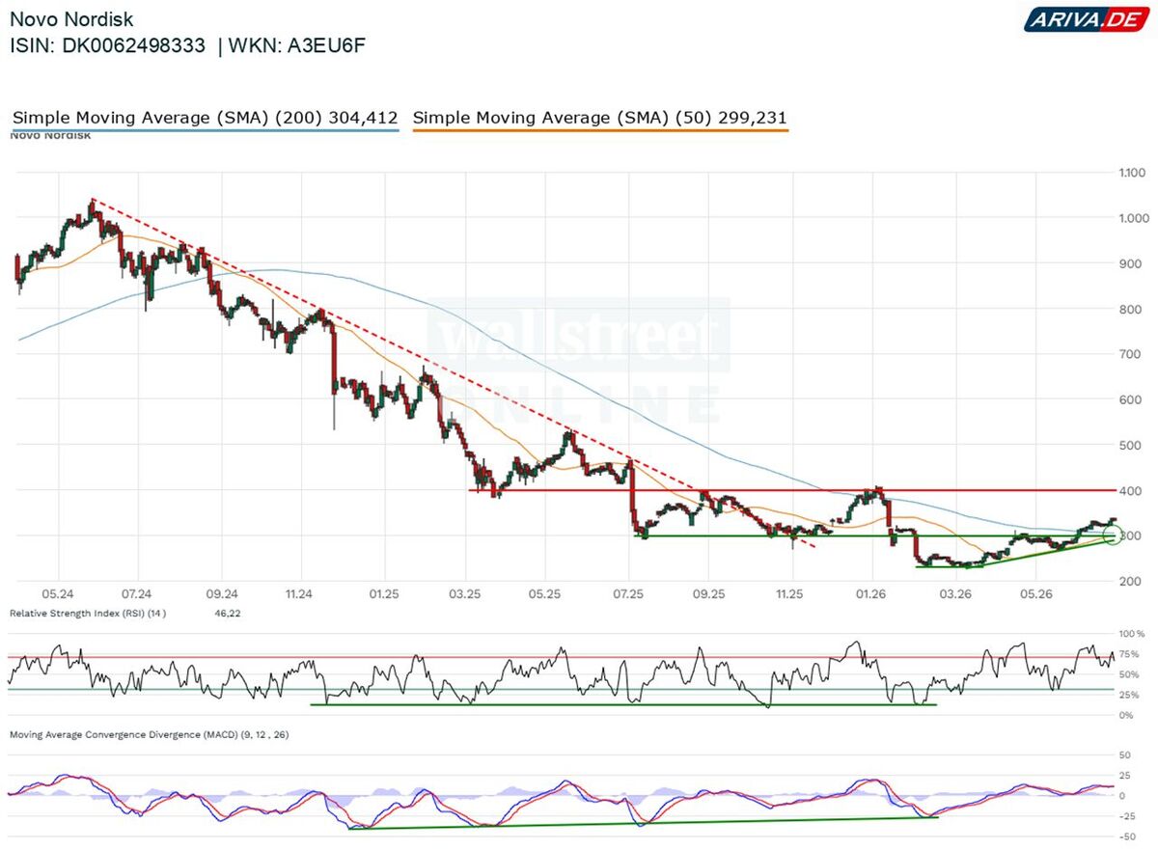Click the 05.24 date axis label

tap(58, 594)
